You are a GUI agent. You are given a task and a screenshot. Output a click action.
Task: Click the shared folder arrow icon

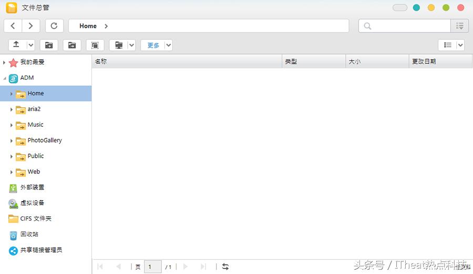pos(72,45)
